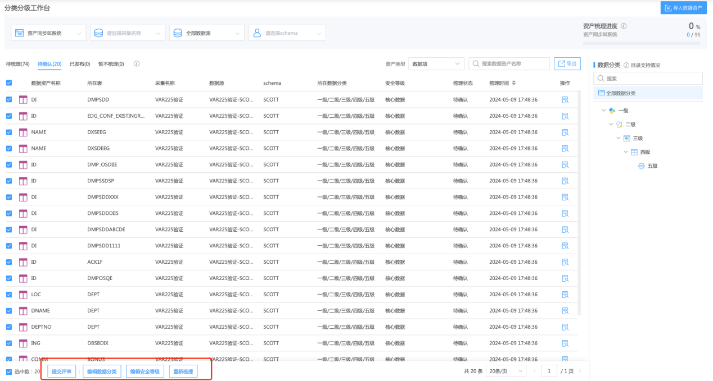Click the 编辑安全等级 button
This screenshot has width=713, height=381.
coord(145,371)
